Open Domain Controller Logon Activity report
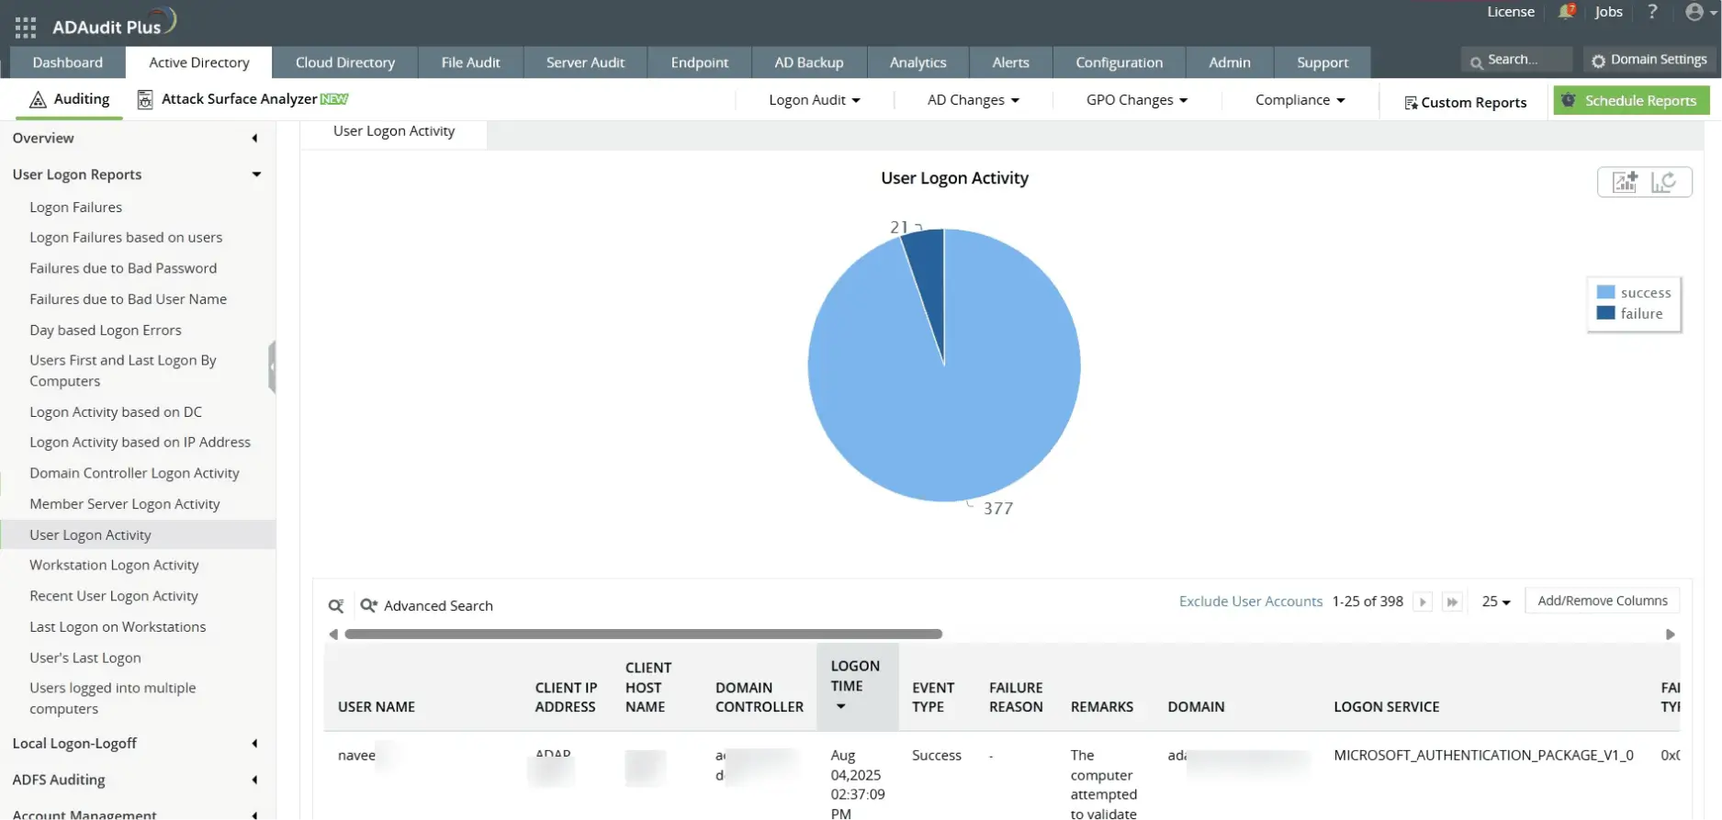Image resolution: width=1722 pixels, height=820 pixels. [134, 474]
